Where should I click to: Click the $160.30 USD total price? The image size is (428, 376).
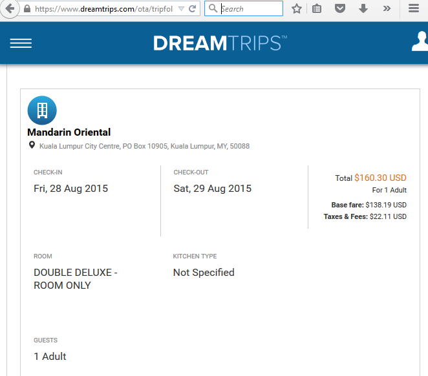point(380,178)
